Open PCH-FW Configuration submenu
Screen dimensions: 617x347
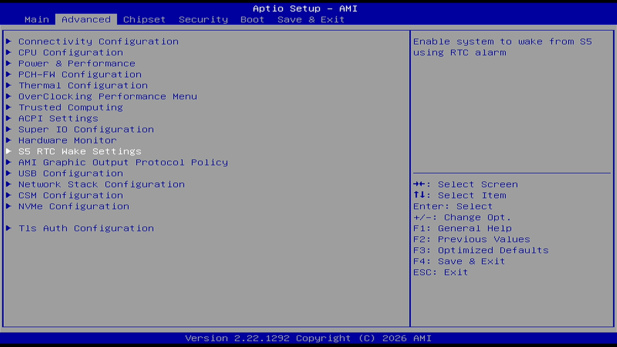[80, 75]
